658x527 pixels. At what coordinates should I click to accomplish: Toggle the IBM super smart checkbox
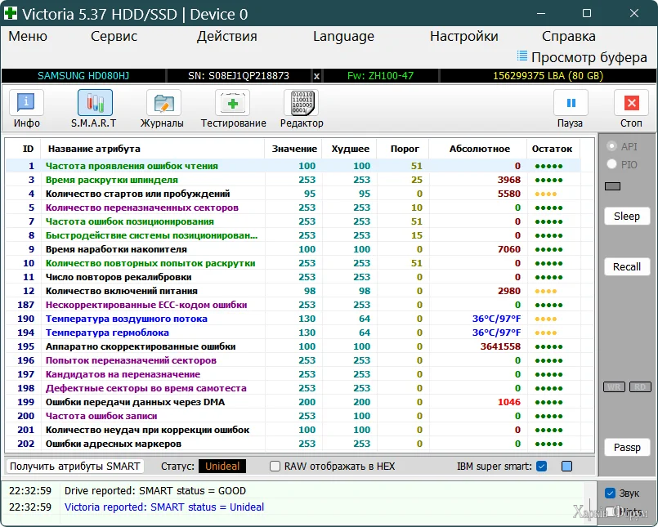click(541, 467)
